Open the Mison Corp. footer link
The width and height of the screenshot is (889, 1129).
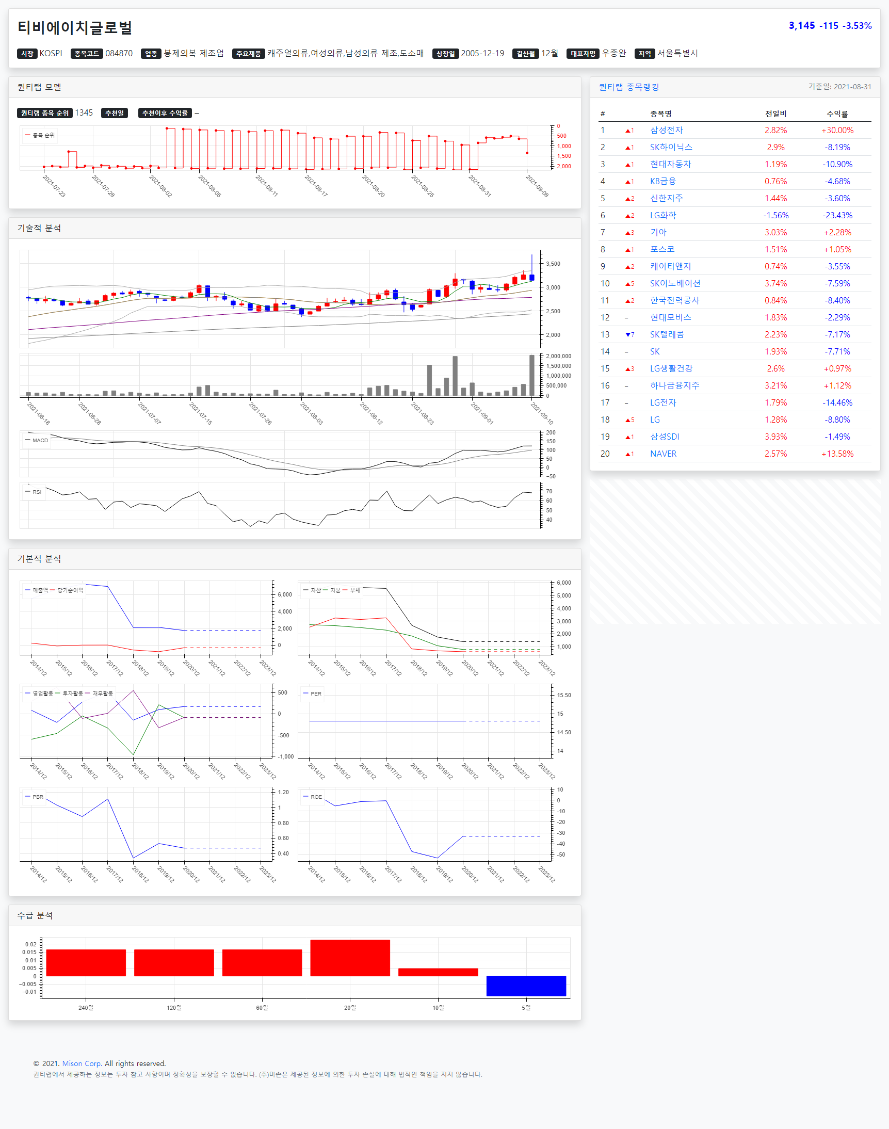[x=81, y=1063]
